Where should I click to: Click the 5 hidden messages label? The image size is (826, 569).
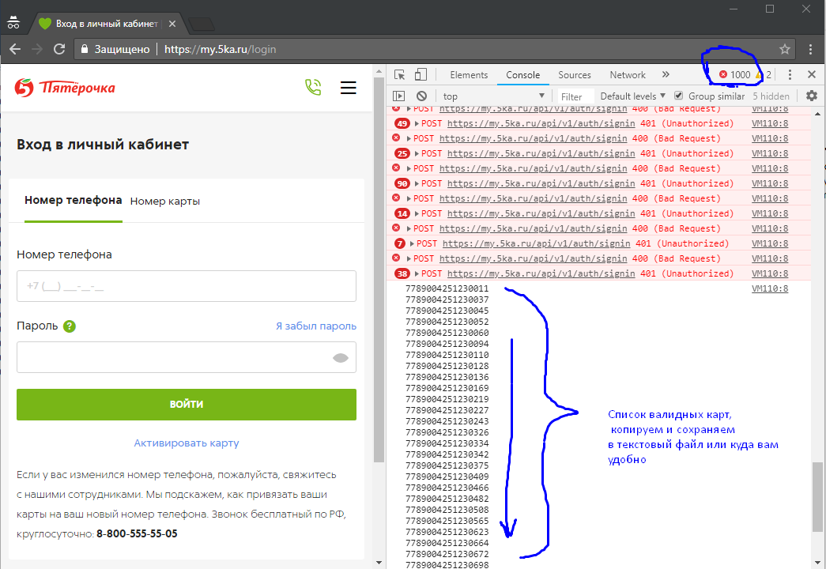[x=771, y=96]
